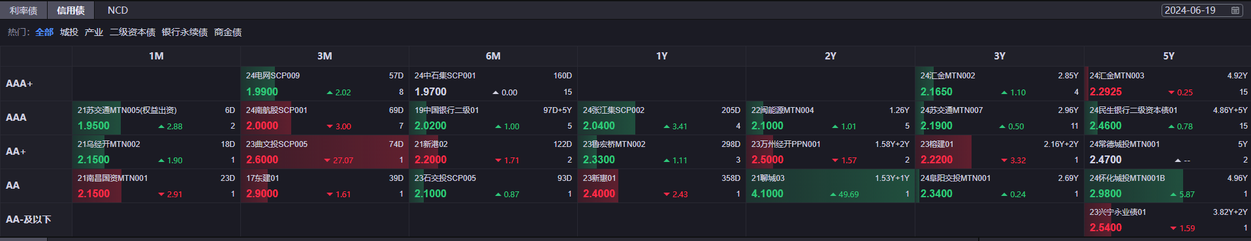Click the 6M column header
This screenshot has width=1251, height=241.
[493, 56]
